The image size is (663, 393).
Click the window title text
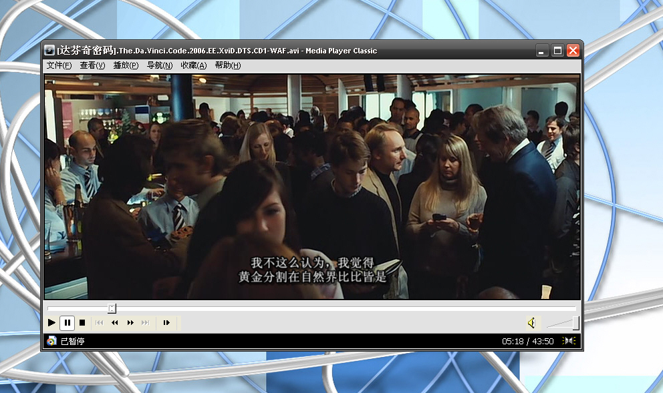(x=217, y=51)
